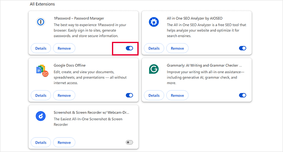
Task: Open Details for All in One SEO Analyzer
Action: coord(154,48)
